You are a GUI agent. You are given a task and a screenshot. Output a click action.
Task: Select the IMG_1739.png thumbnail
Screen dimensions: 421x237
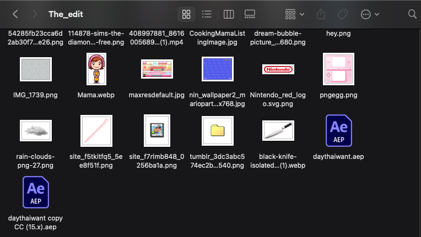[36, 69]
